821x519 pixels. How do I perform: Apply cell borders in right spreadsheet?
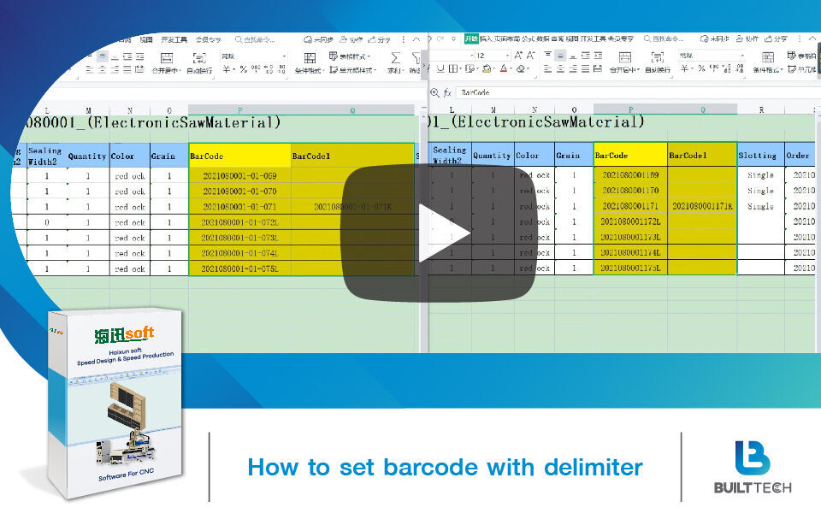tap(452, 68)
